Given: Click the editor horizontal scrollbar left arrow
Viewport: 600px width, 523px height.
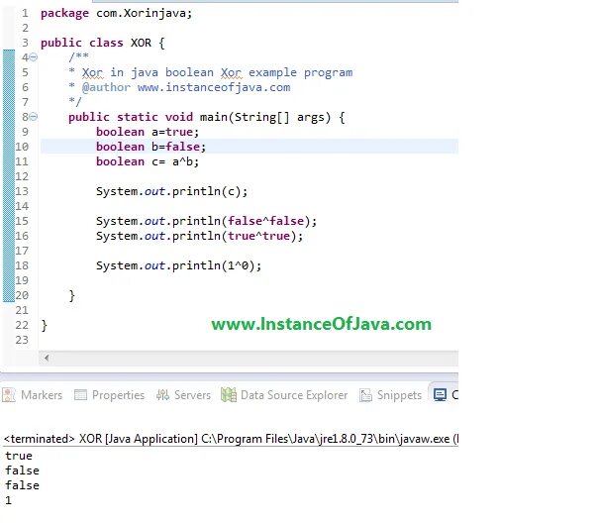Looking at the screenshot, I should pos(47,358).
